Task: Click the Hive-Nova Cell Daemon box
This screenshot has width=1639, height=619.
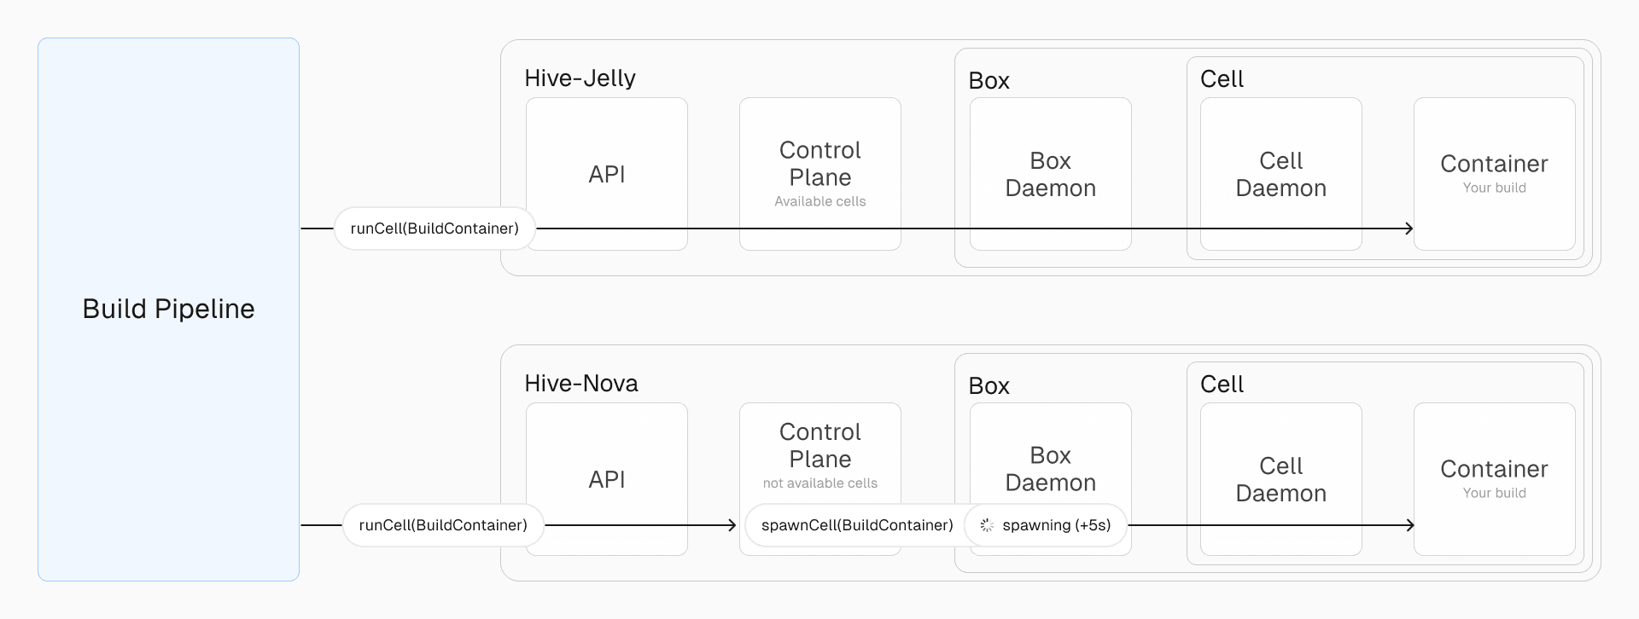Action: coord(1280,479)
